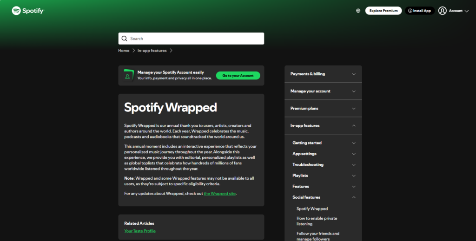Open the Wrapped site link
Image resolution: width=476 pixels, height=241 pixels.
tap(219, 194)
